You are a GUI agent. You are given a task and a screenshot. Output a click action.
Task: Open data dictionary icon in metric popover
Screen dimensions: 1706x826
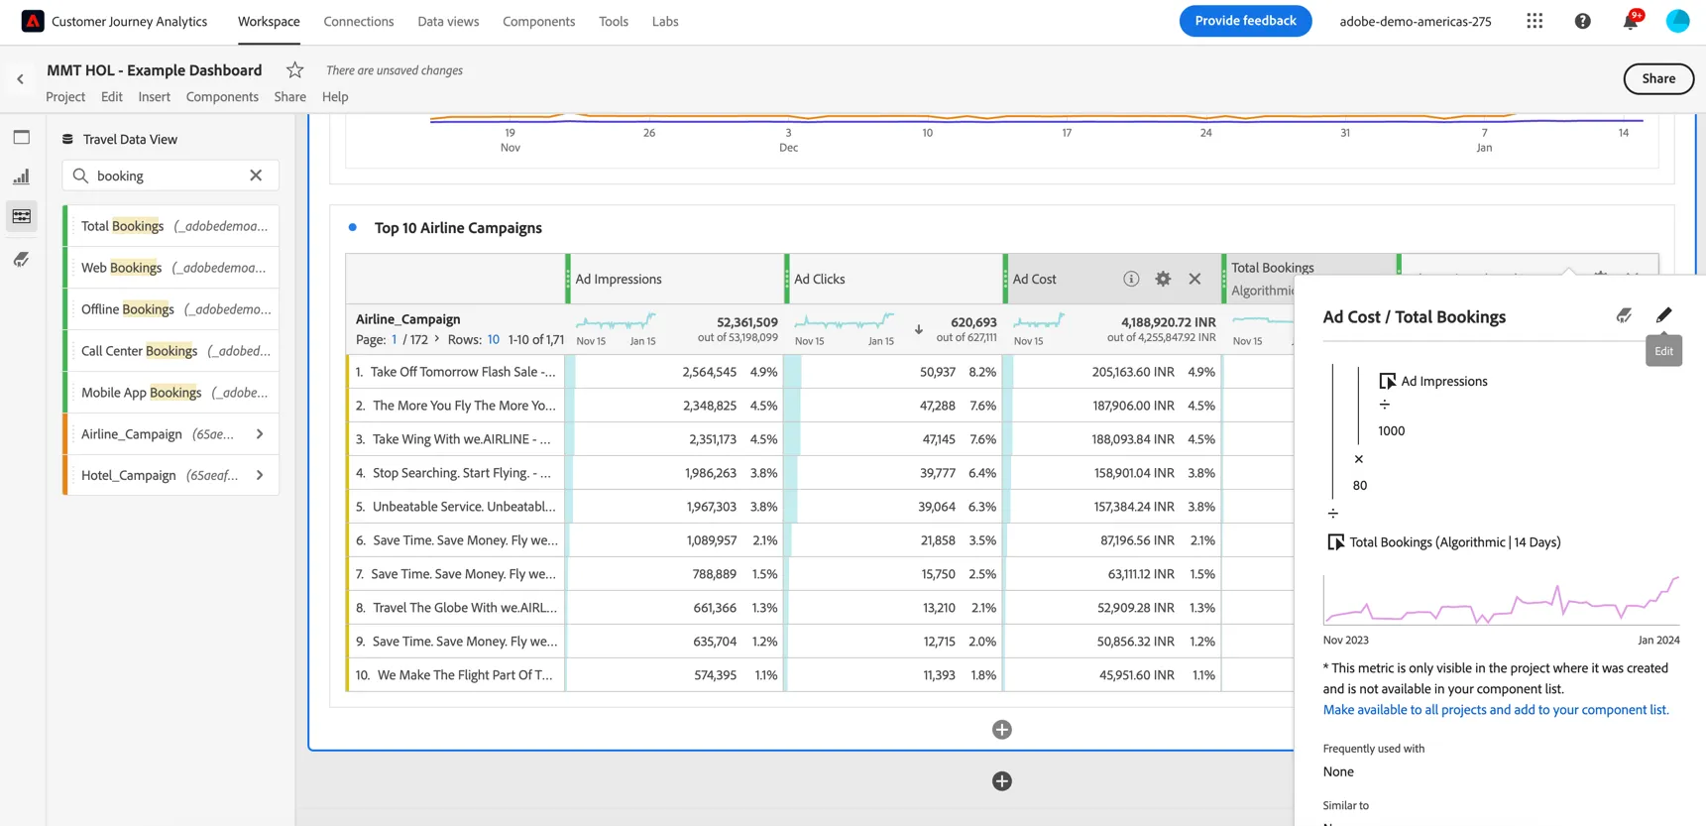click(x=1624, y=315)
